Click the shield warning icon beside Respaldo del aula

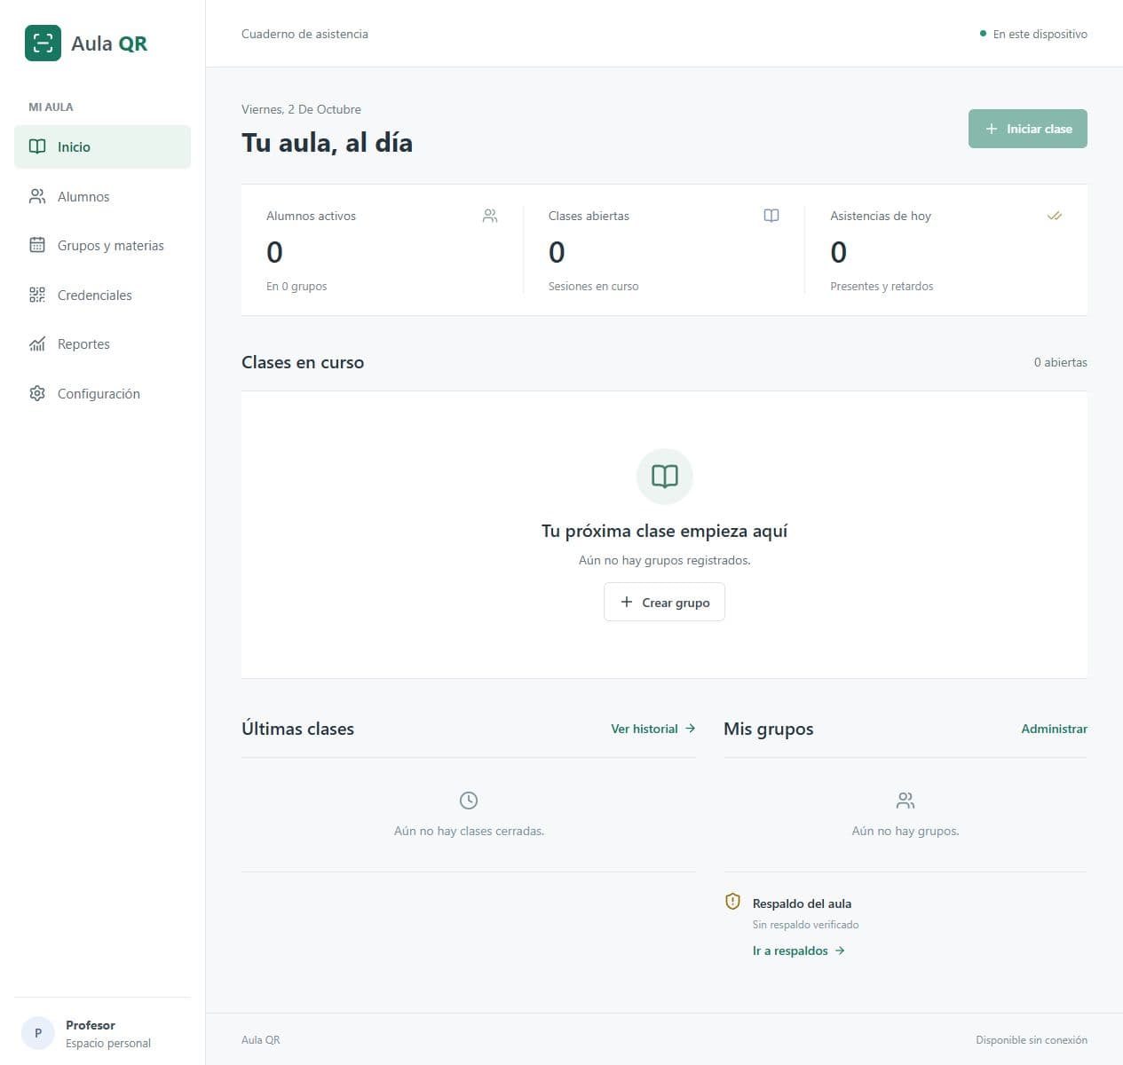[732, 902]
